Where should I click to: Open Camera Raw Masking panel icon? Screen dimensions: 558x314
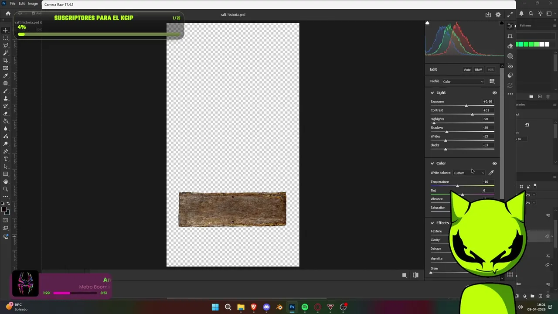510,56
